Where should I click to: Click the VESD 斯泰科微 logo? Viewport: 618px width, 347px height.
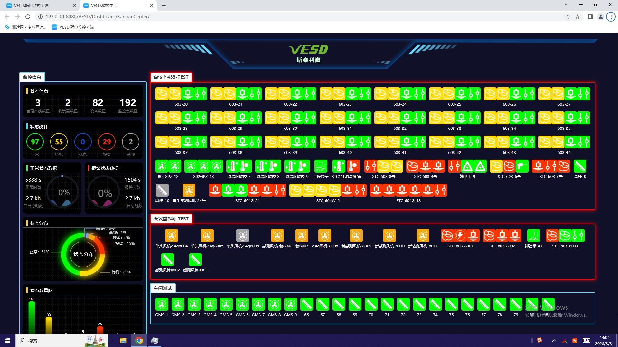pos(309,54)
